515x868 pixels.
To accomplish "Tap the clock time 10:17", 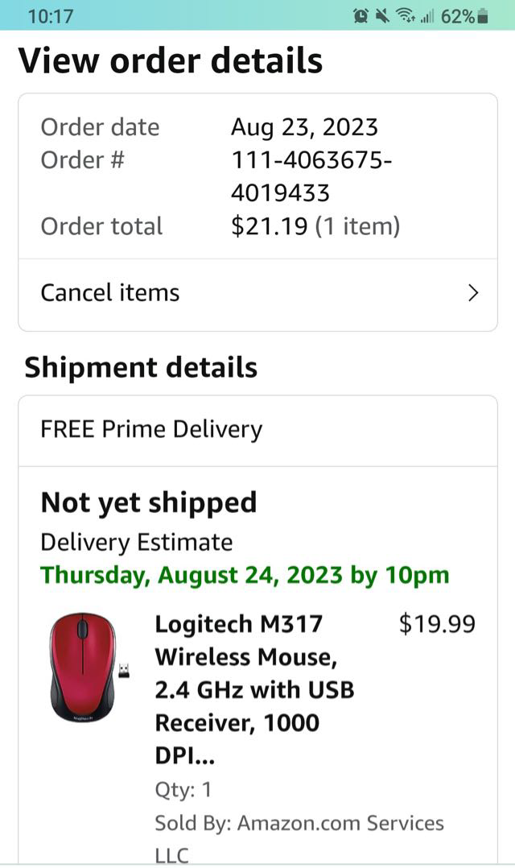I will [x=51, y=16].
